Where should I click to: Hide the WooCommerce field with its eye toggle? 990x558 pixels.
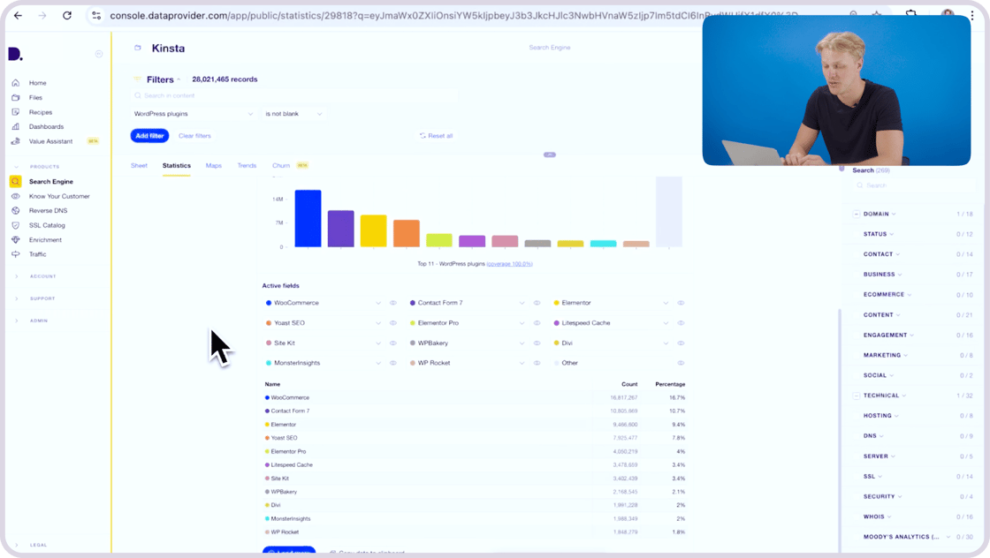pos(392,302)
